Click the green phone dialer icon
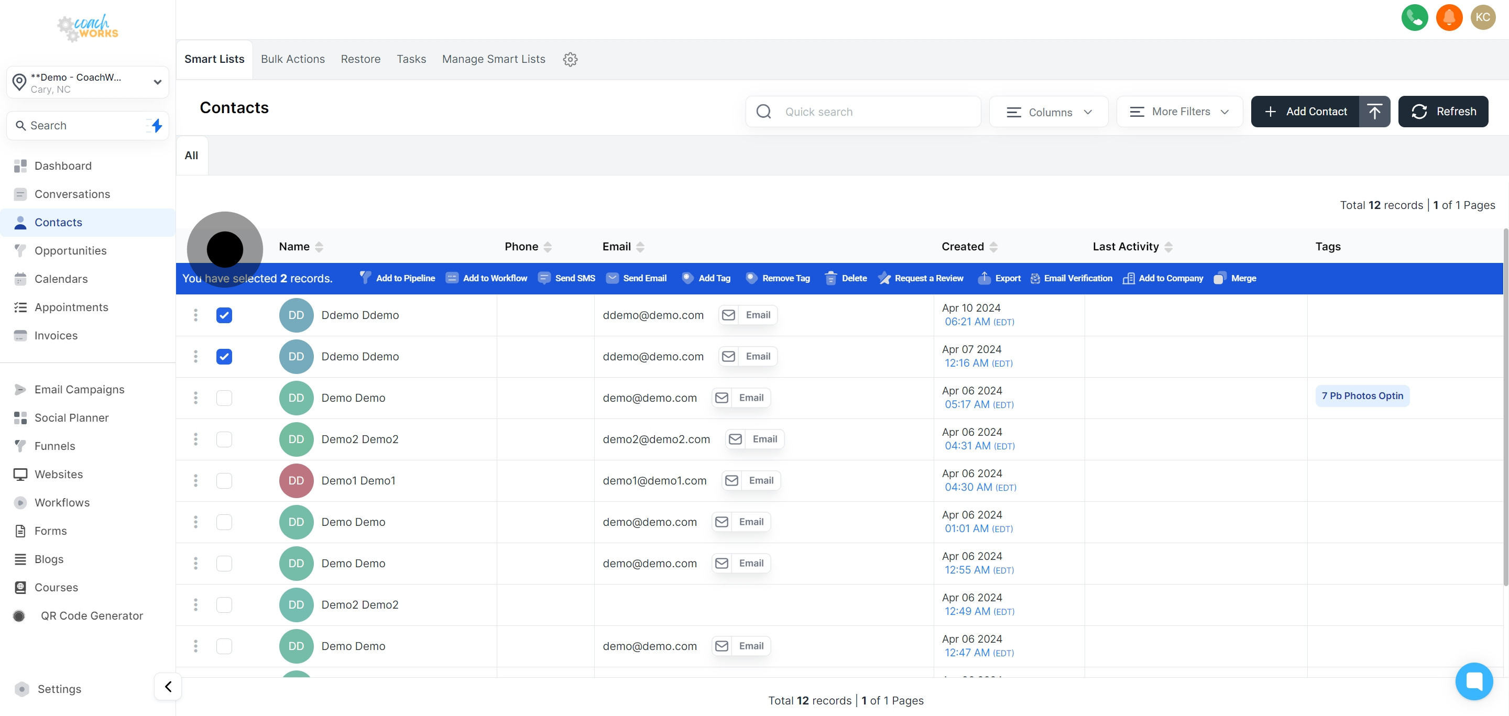This screenshot has width=1509, height=716. [x=1414, y=18]
